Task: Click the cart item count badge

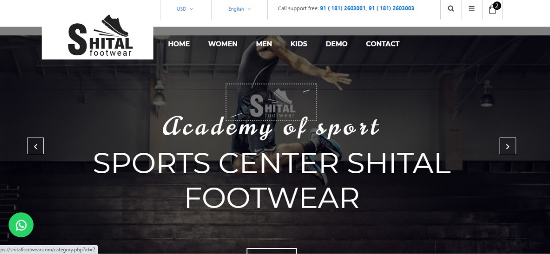Action: (497, 6)
